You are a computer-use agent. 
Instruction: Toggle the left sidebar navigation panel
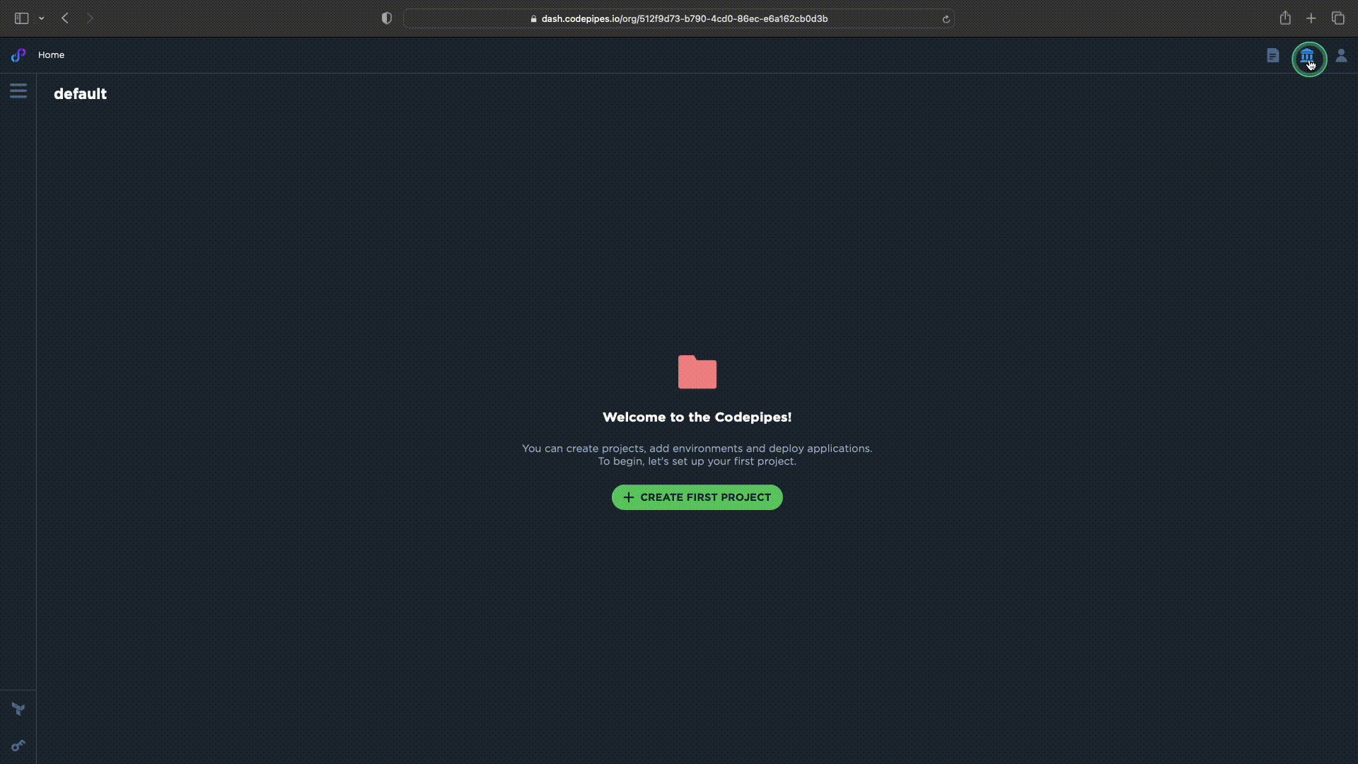tap(18, 93)
